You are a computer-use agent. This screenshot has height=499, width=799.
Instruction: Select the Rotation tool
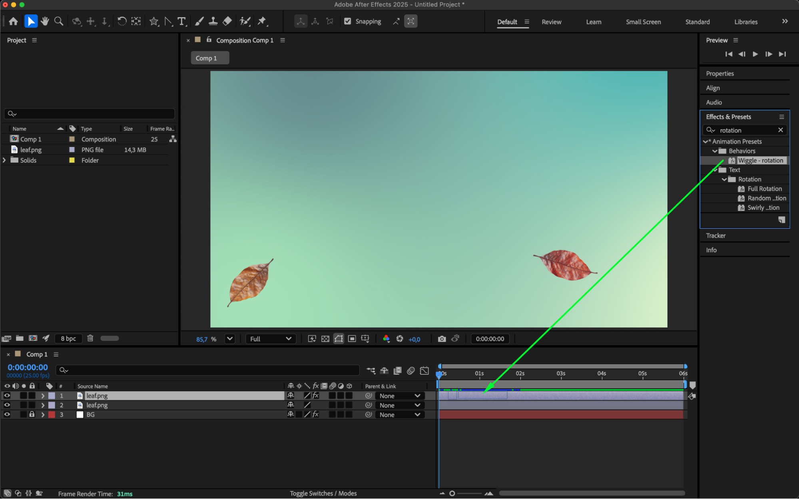(x=122, y=21)
